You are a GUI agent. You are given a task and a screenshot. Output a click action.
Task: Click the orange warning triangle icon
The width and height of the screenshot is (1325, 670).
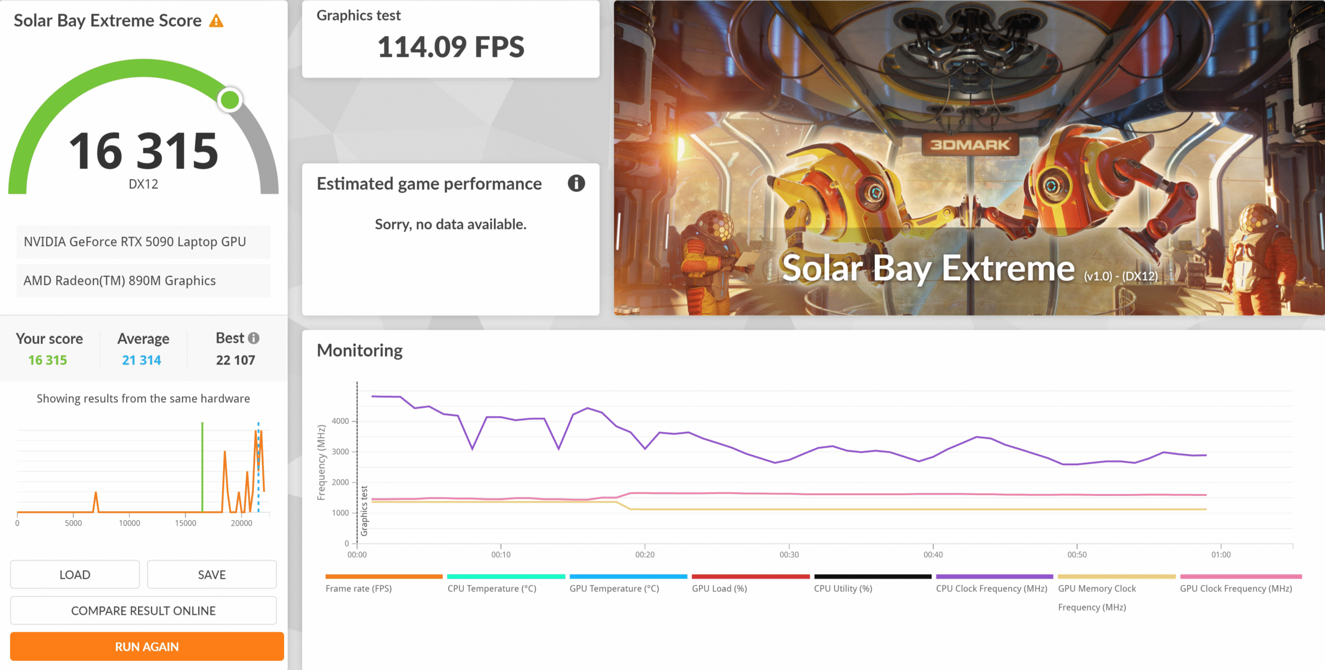(216, 21)
